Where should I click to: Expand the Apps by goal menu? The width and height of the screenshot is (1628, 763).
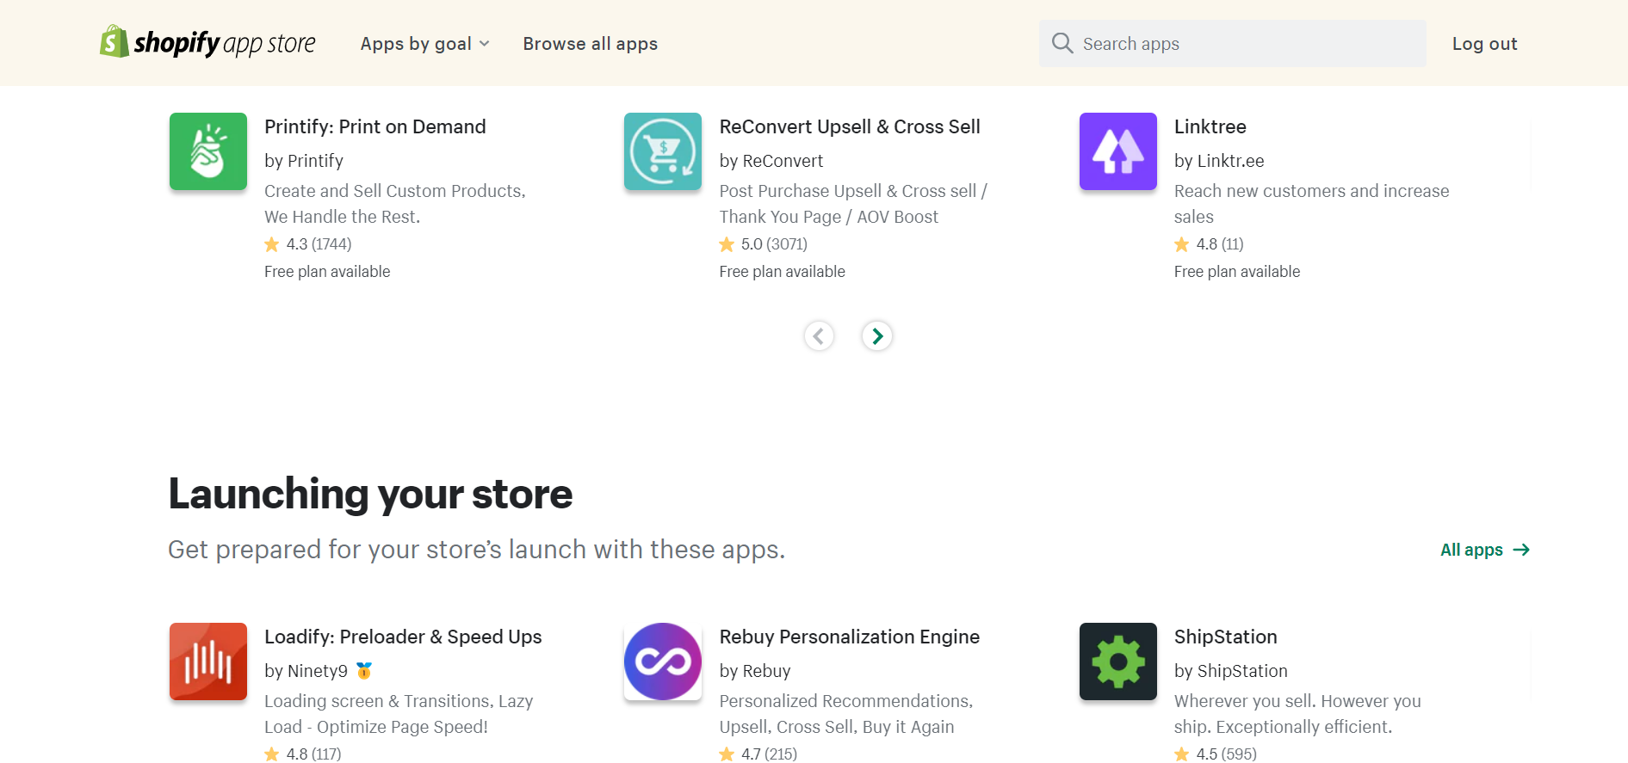[424, 44]
